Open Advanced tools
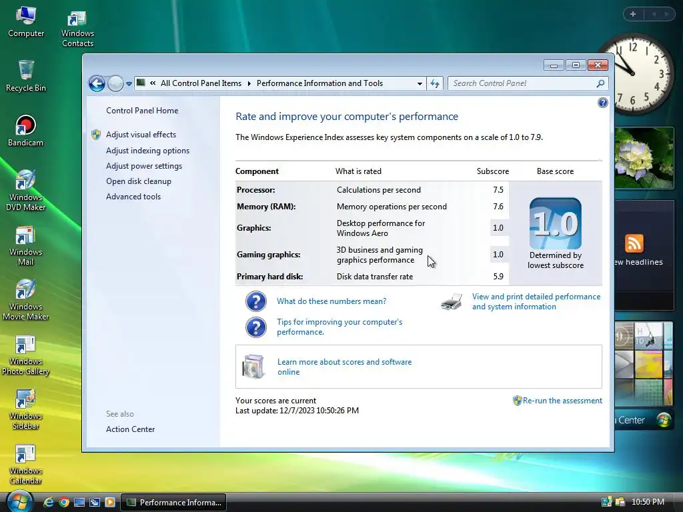 (x=133, y=197)
